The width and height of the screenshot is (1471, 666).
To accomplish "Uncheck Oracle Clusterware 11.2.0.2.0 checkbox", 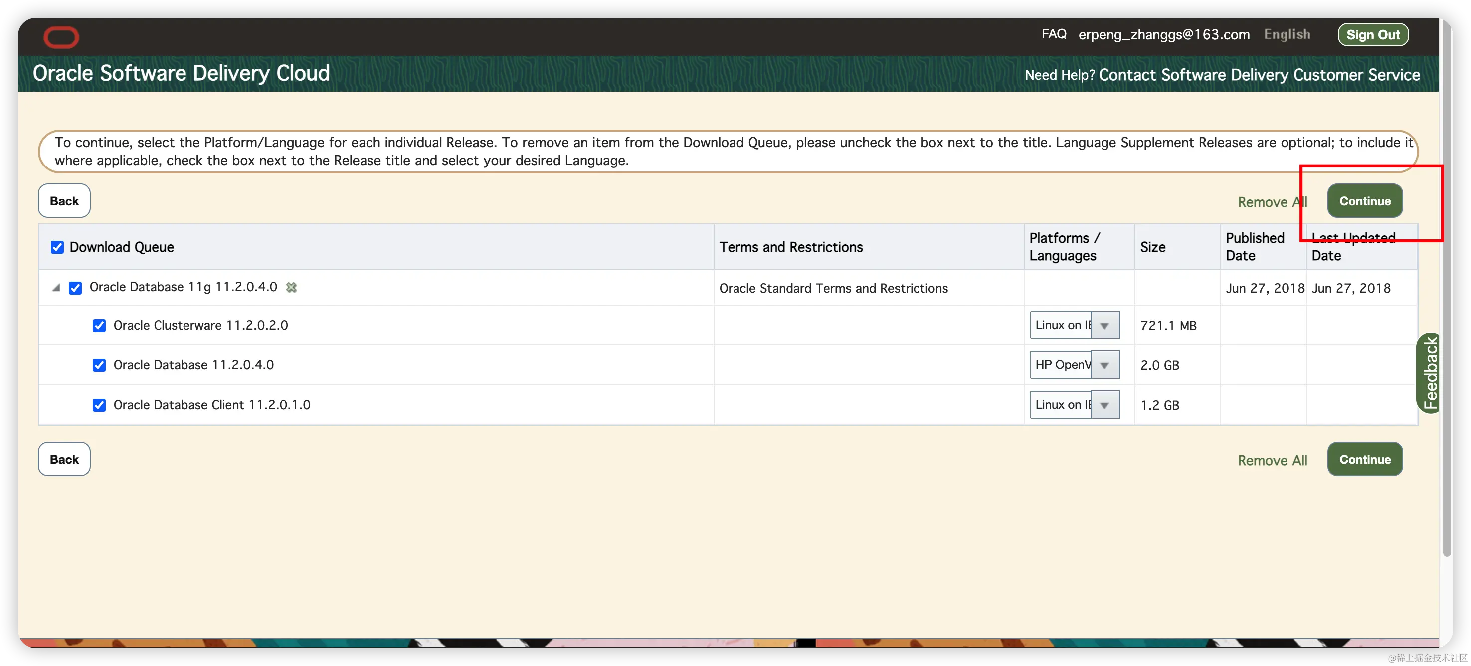I will click(99, 326).
